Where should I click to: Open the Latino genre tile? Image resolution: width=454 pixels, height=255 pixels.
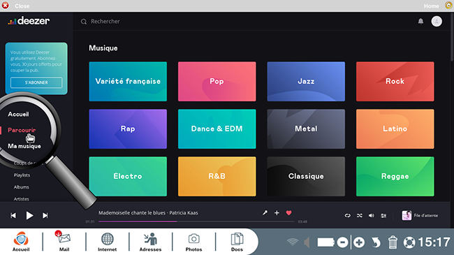click(395, 129)
